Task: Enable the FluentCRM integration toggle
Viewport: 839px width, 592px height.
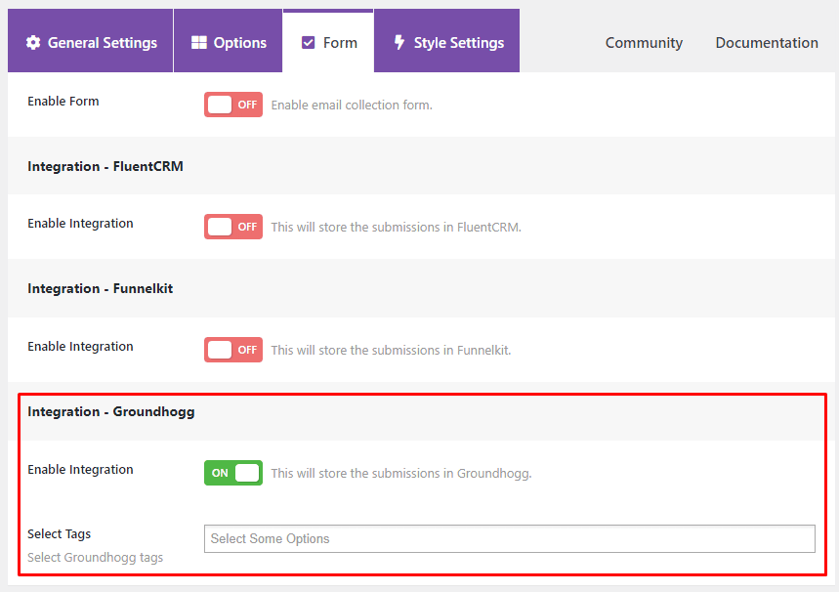Action: point(233,227)
